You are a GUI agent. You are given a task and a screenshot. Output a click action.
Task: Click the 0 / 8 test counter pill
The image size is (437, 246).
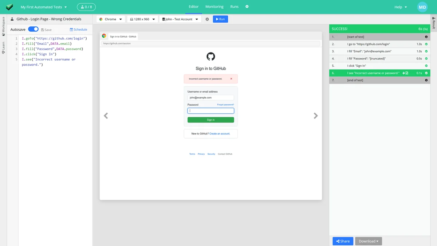[x=87, y=7]
